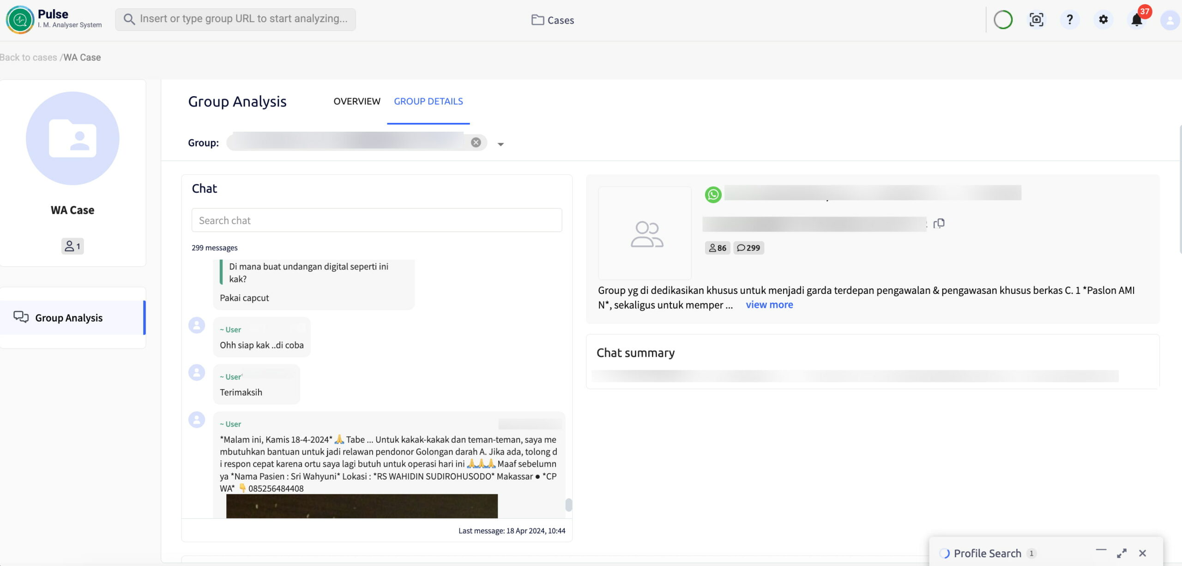
Task: Click the chat list scrollbar handle
Action: [x=568, y=505]
